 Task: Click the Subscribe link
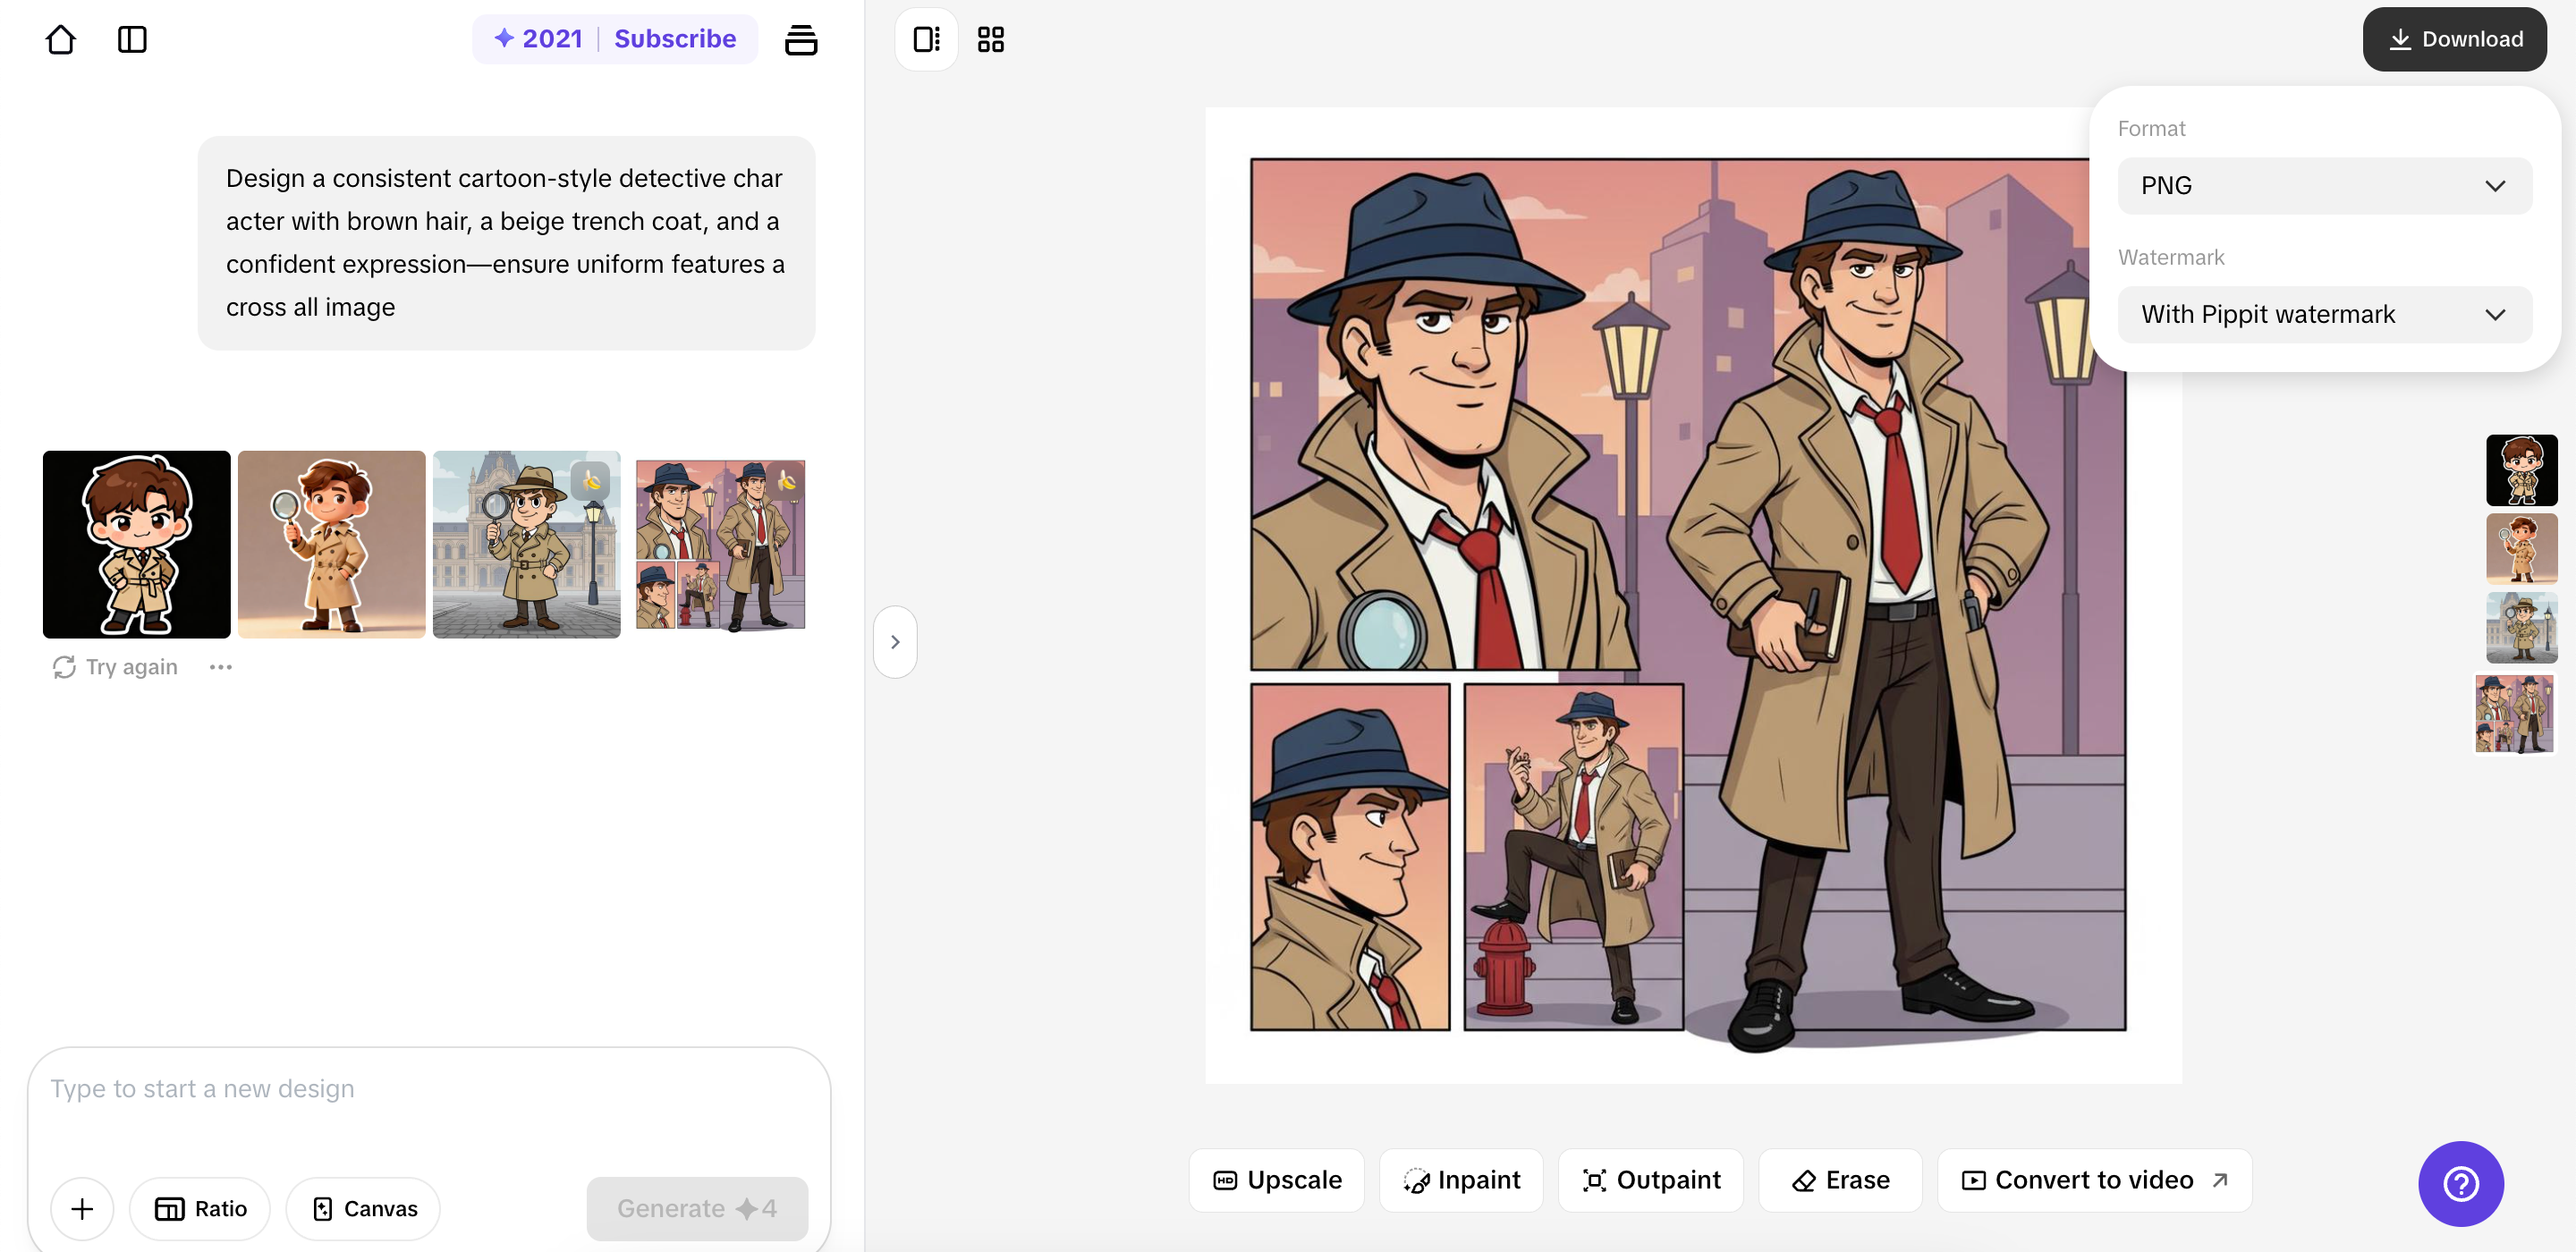[675, 39]
